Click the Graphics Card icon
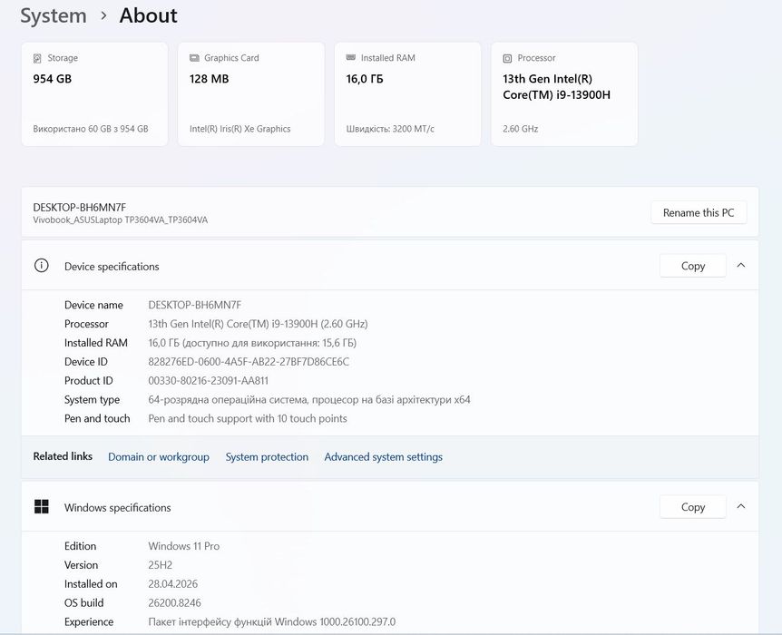 point(194,58)
